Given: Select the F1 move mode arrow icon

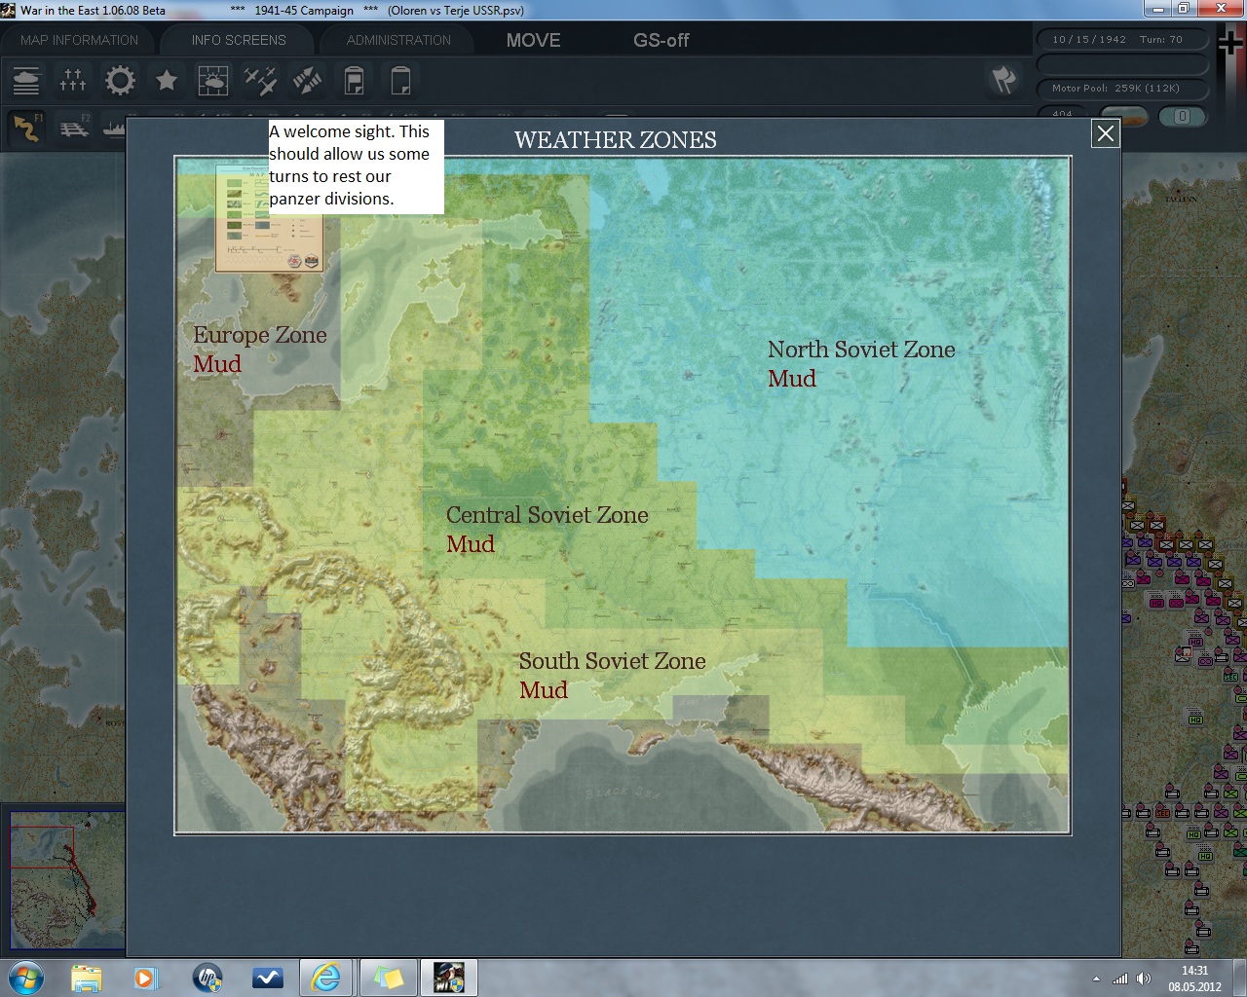Looking at the screenshot, I should 26,128.
